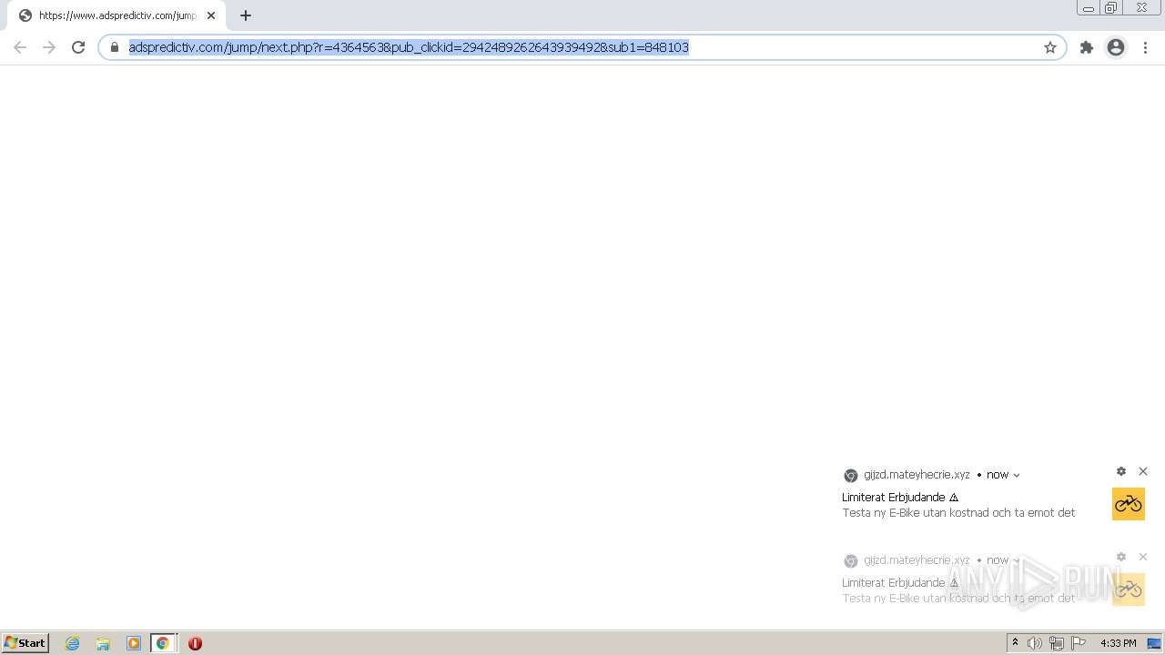Open settings of first notification
The image size is (1165, 655).
pos(1121,471)
